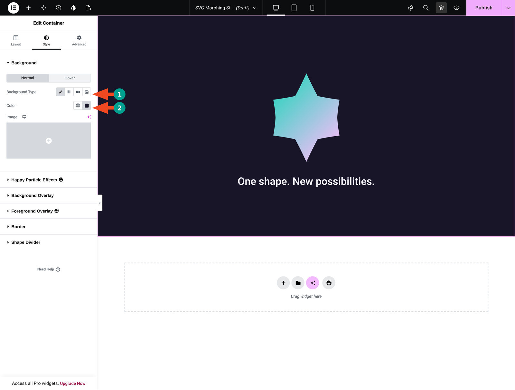The image size is (515, 390).
Task: Collapse the editor side panel
Action: click(x=100, y=203)
